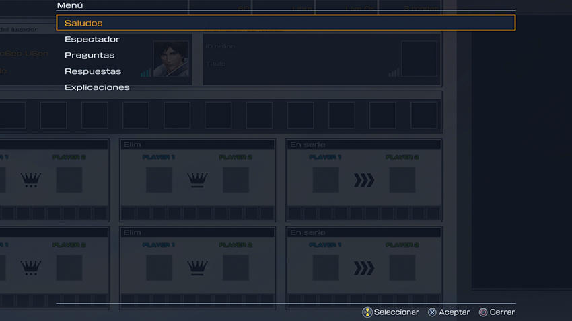This screenshot has height=321, width=572.
Task: Click the Cerrar hint label
Action: [502, 312]
